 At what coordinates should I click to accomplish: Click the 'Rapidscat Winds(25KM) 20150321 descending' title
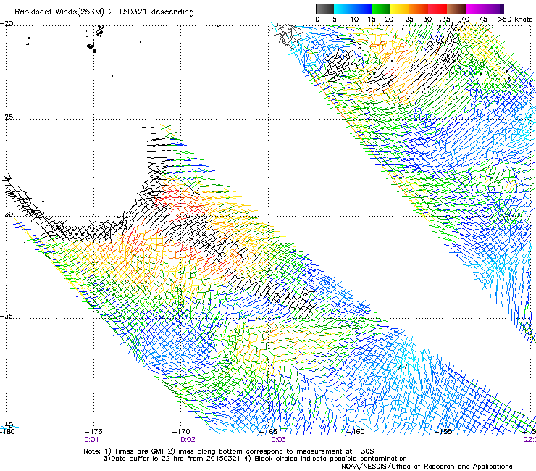coord(104,12)
